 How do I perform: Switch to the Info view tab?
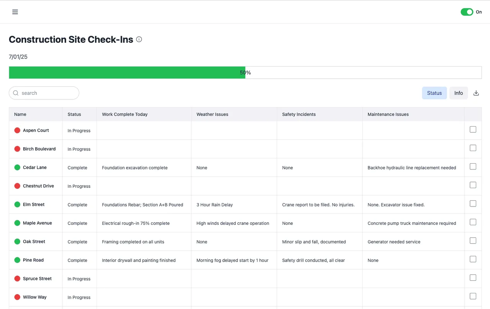tap(459, 93)
